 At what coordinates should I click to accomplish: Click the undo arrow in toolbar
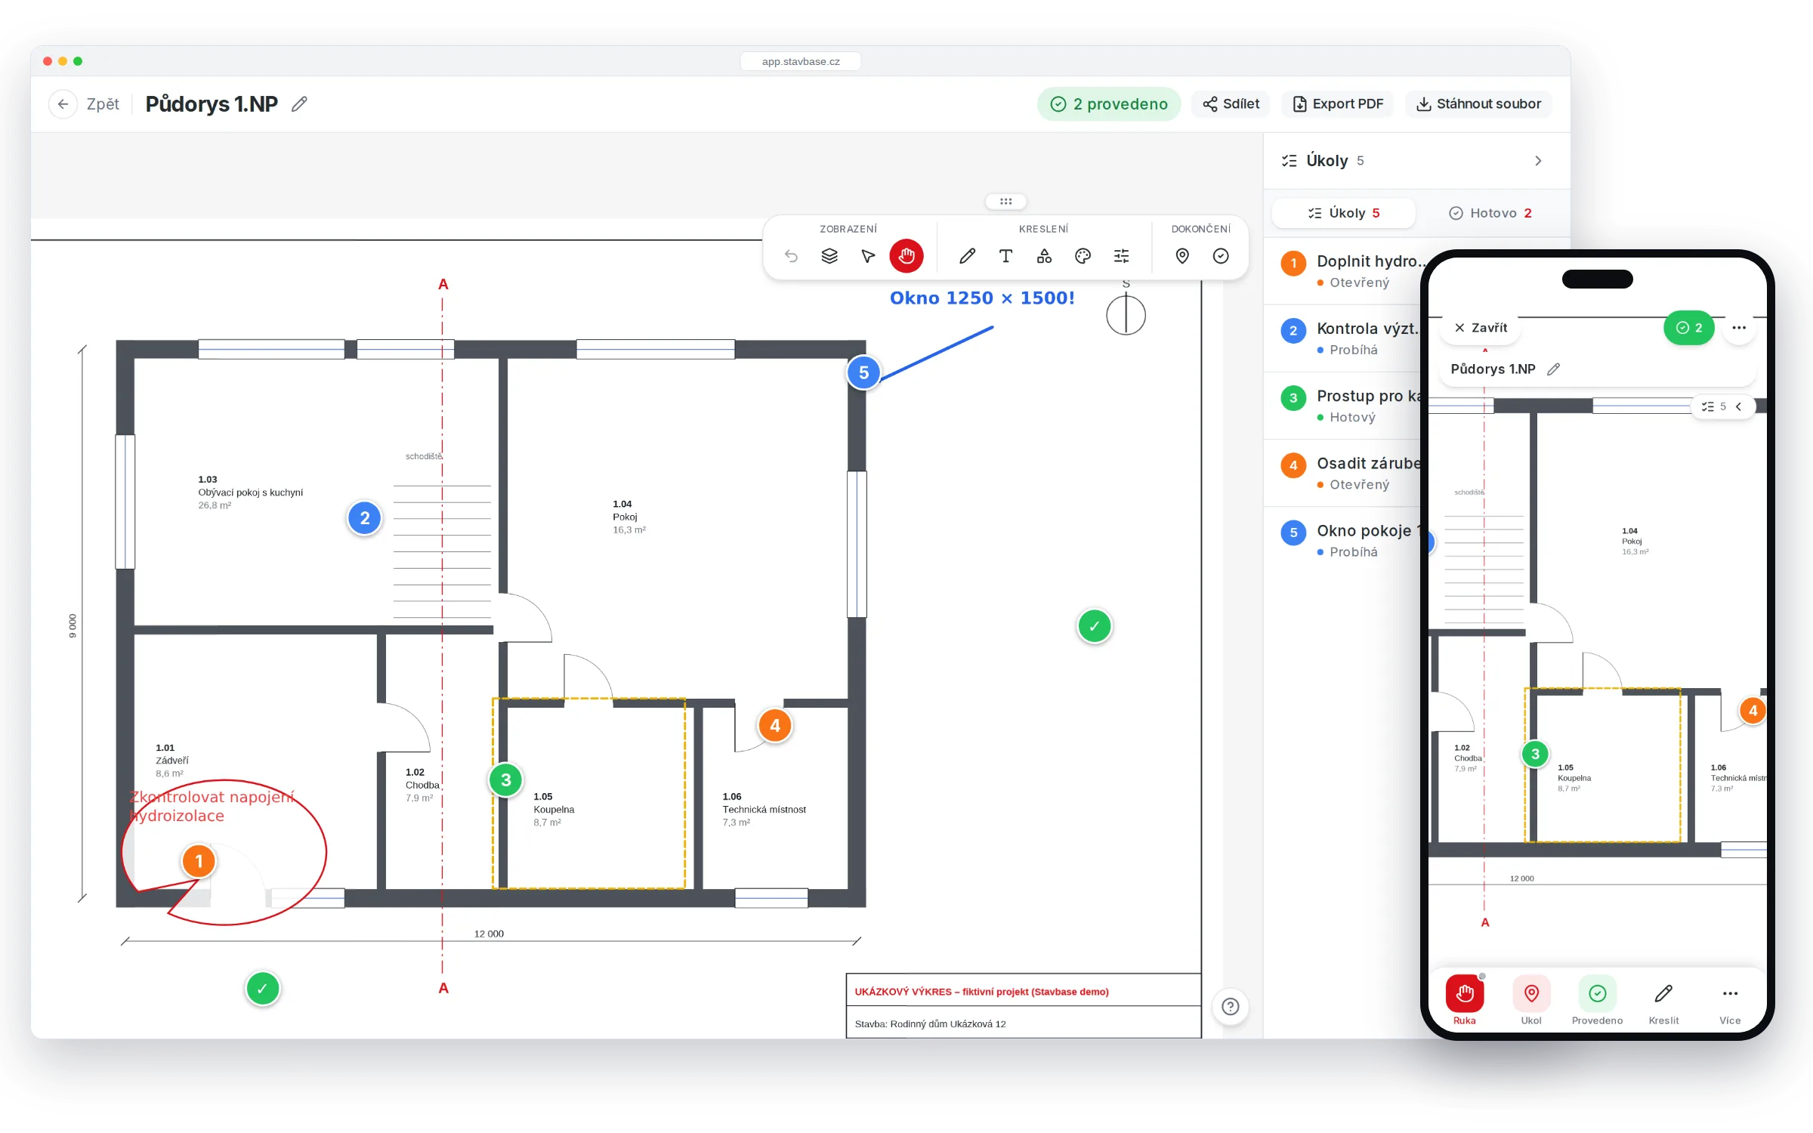791,256
